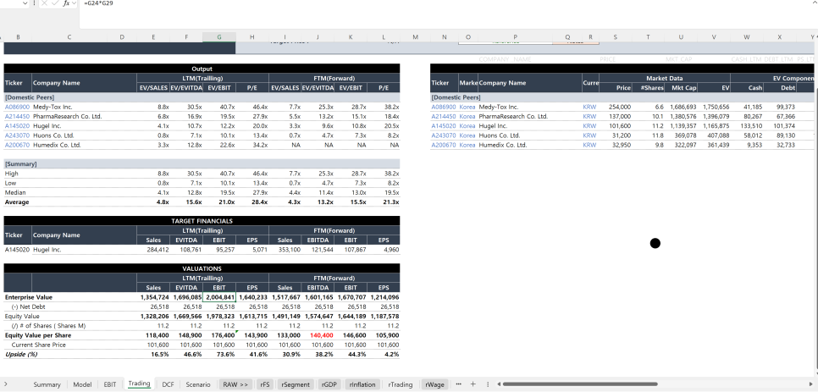Click Korea link in Medy-Tox market data row
Image resolution: width=818 pixels, height=392 pixels.
tap(467, 107)
